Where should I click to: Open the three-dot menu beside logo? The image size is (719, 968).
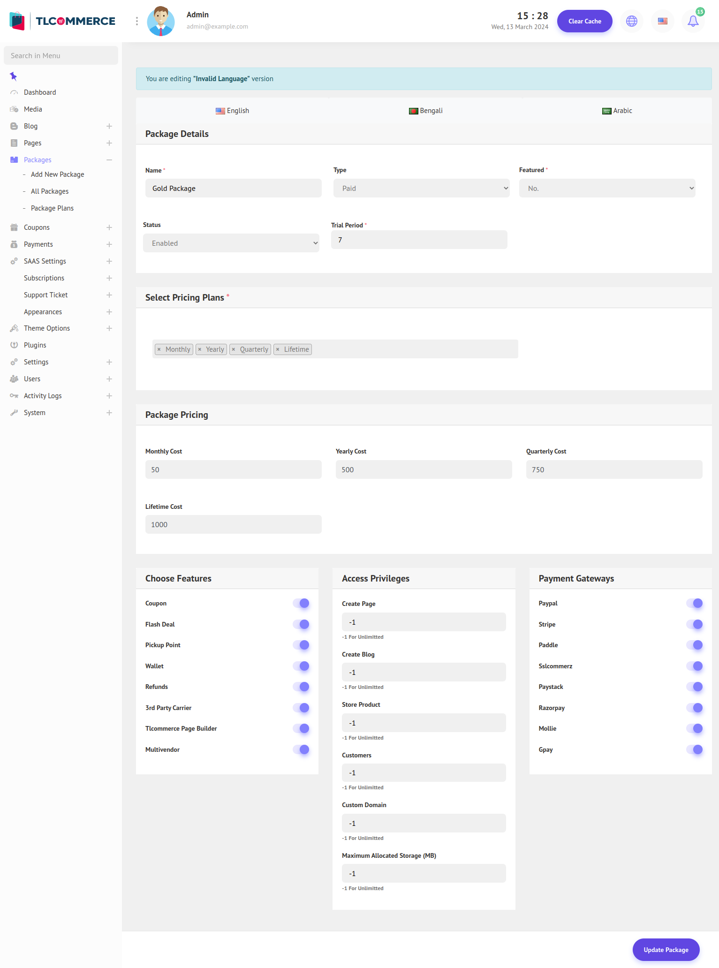coord(137,21)
